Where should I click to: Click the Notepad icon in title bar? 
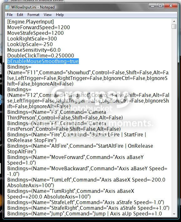[x=7, y=7]
